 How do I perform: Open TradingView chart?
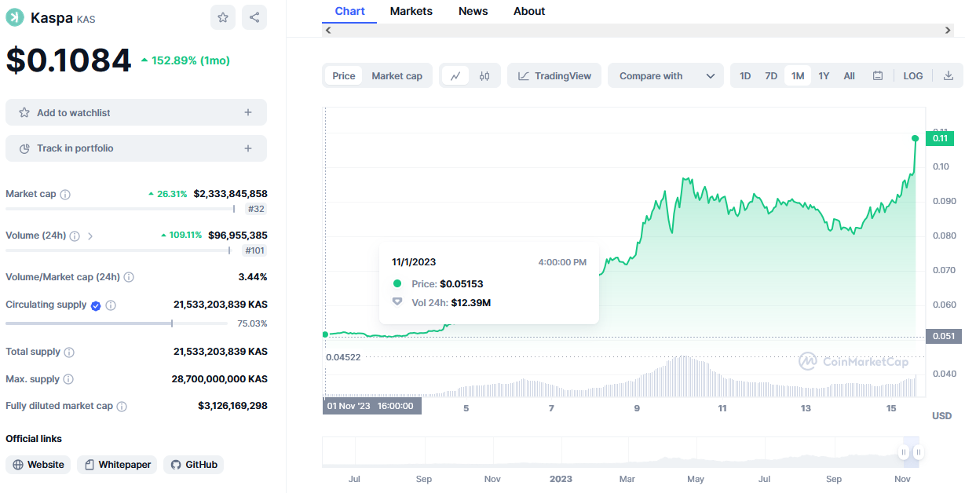(x=554, y=76)
